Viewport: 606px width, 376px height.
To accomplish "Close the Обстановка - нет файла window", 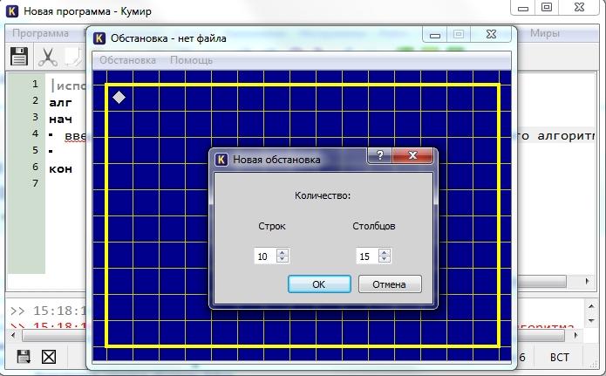I will pyautogui.click(x=491, y=34).
